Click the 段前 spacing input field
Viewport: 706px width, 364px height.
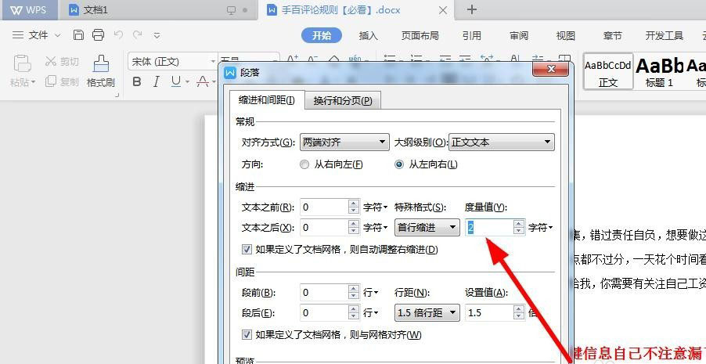click(324, 293)
